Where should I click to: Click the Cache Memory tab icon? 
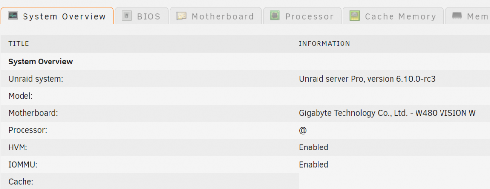(x=355, y=16)
